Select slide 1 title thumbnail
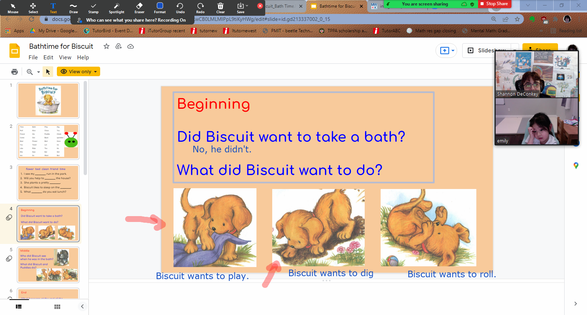587x315 pixels. 48,100
